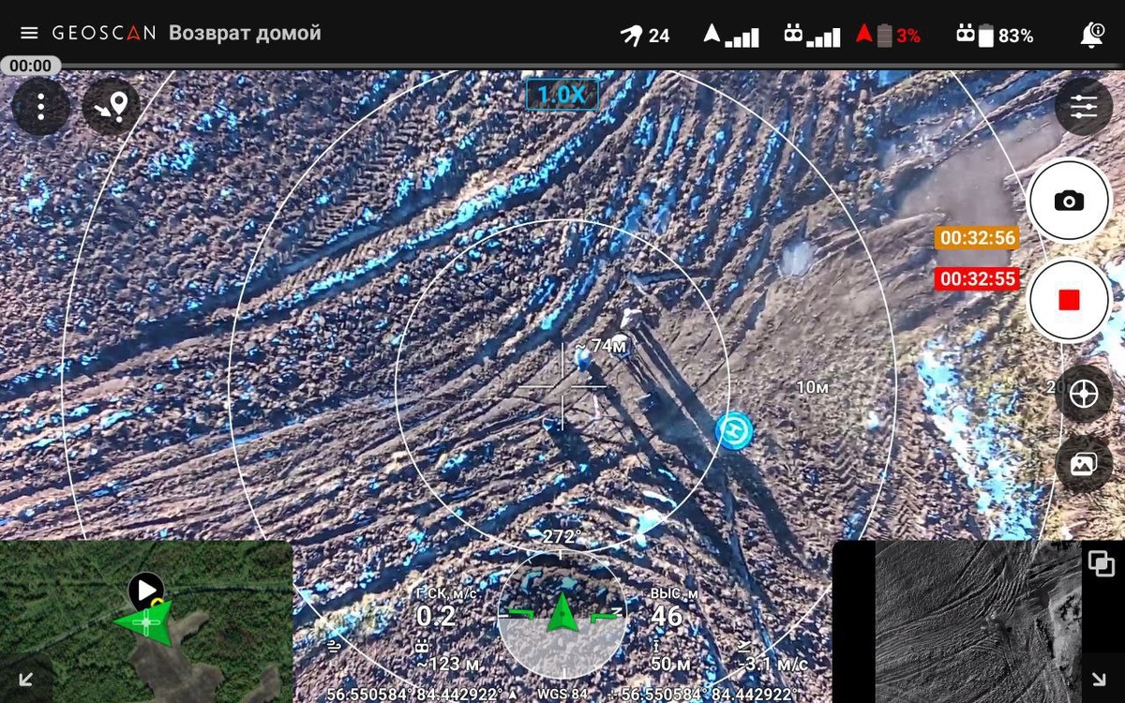1125x703 pixels.
Task: Open the three-dot options button
Action: tap(40, 106)
